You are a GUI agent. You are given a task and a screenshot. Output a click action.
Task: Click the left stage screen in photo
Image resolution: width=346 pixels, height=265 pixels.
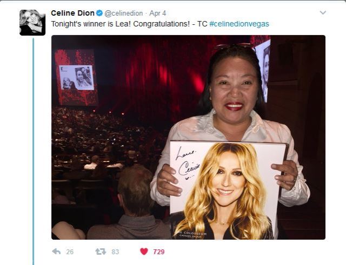pyautogui.click(x=75, y=77)
